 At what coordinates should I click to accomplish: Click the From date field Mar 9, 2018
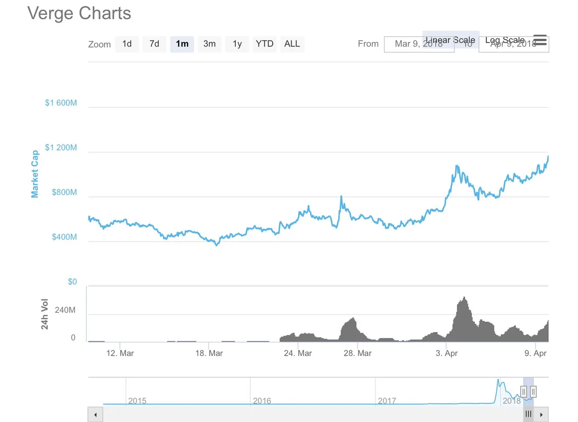[x=419, y=44]
